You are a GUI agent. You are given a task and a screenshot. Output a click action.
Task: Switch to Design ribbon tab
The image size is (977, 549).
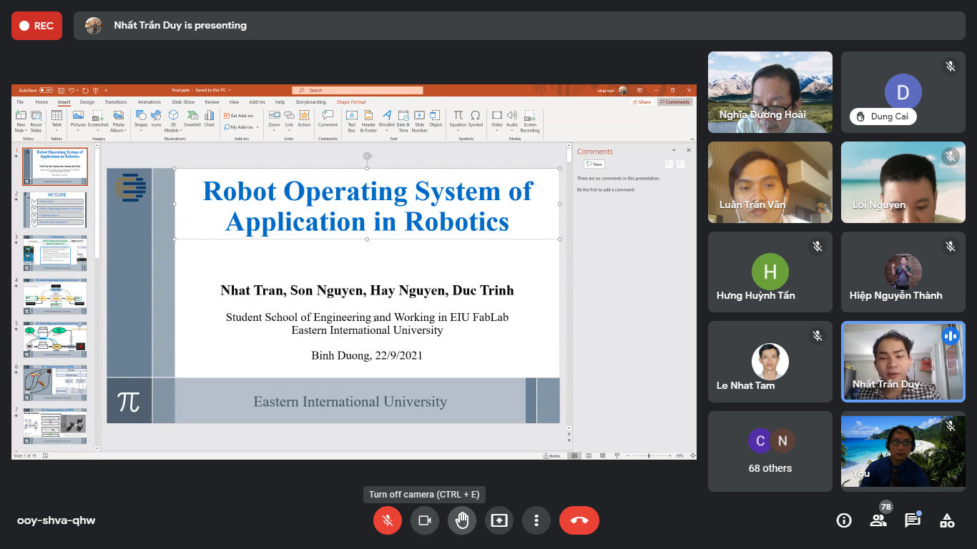pos(87,102)
